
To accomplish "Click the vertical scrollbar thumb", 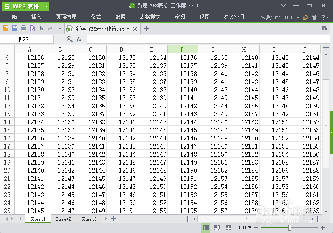I will (x=326, y=124).
